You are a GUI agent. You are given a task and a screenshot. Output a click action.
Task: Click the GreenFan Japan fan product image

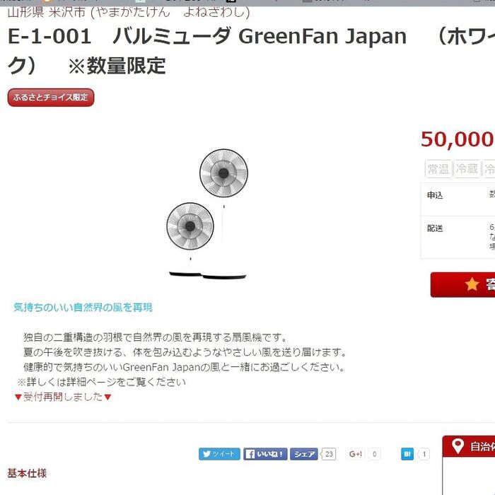(206, 214)
